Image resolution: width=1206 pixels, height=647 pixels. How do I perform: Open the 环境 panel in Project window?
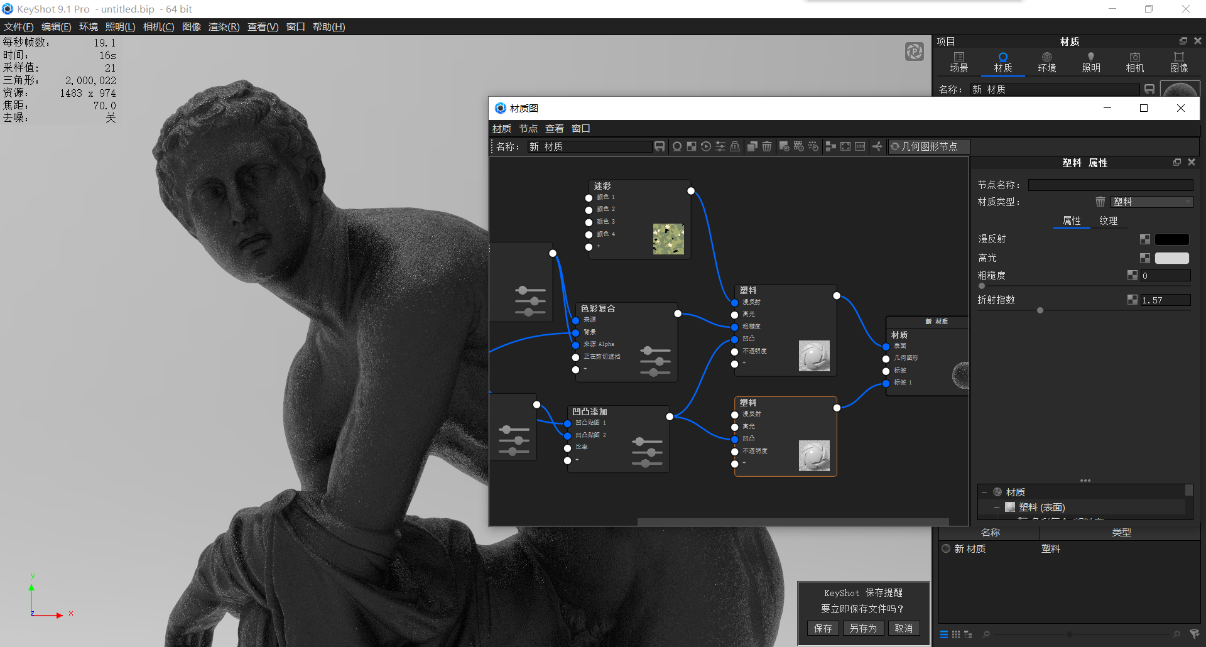[1046, 62]
